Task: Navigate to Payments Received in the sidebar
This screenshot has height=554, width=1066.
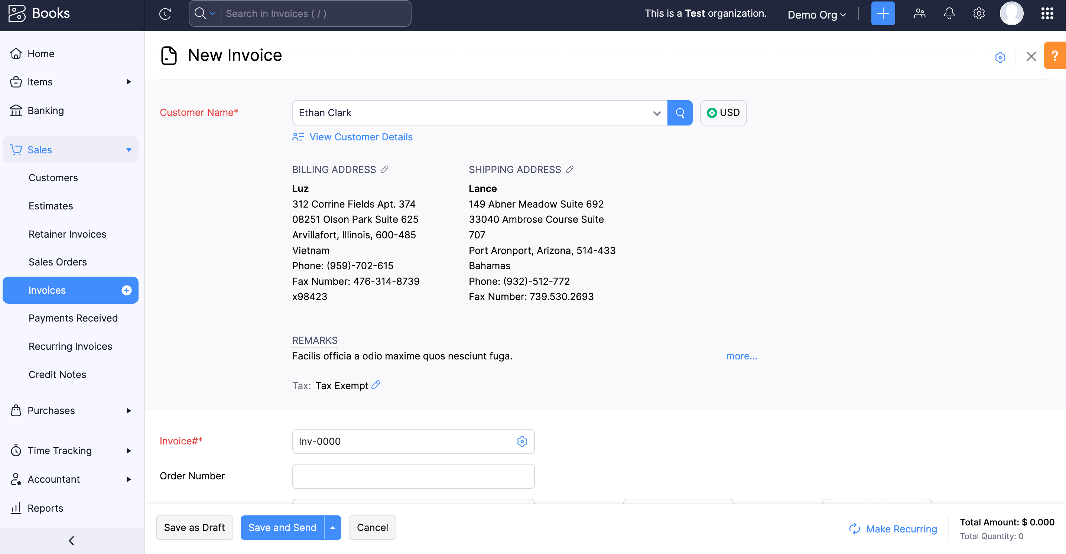Action: 73,318
